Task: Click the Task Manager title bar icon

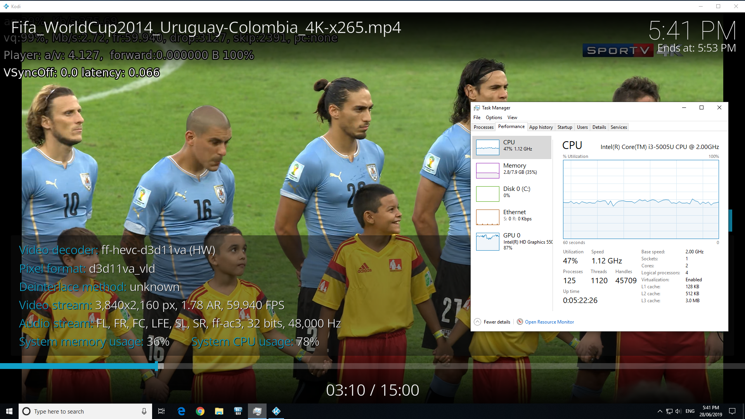Action: click(x=476, y=108)
